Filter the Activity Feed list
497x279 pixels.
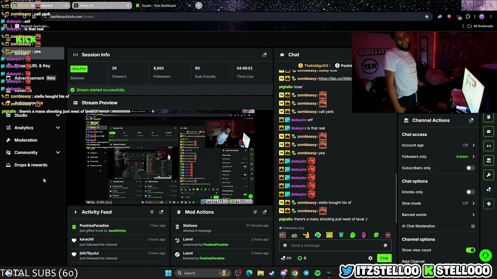152,212
